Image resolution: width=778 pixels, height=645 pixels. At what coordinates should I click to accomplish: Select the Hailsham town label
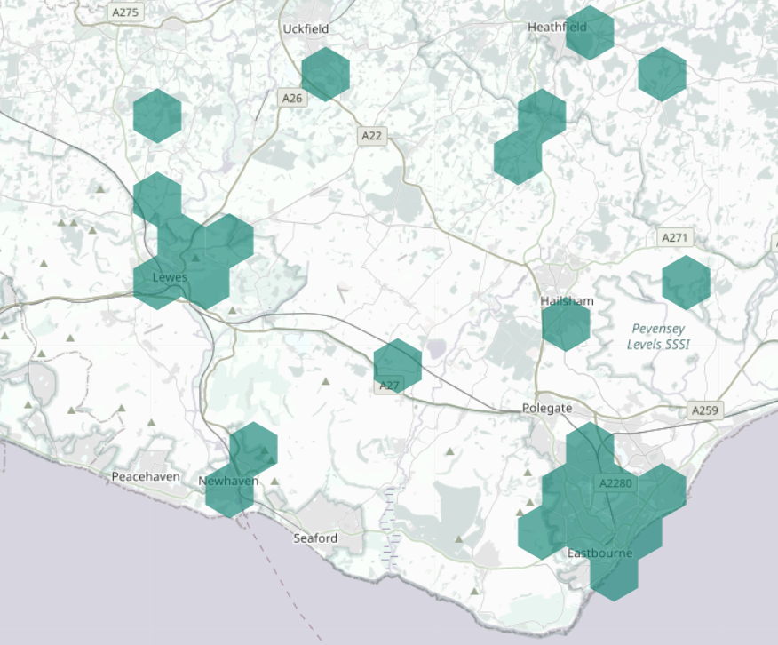(567, 300)
